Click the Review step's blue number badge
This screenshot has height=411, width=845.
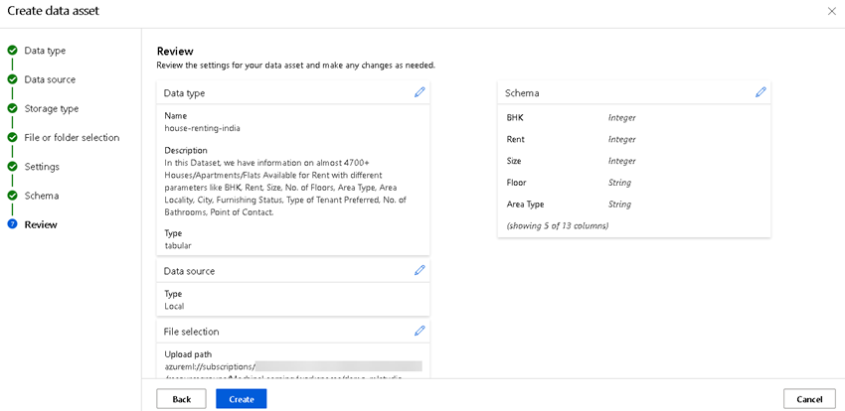(x=12, y=225)
